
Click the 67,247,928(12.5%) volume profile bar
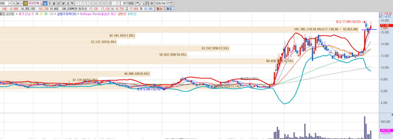tap(115, 48)
